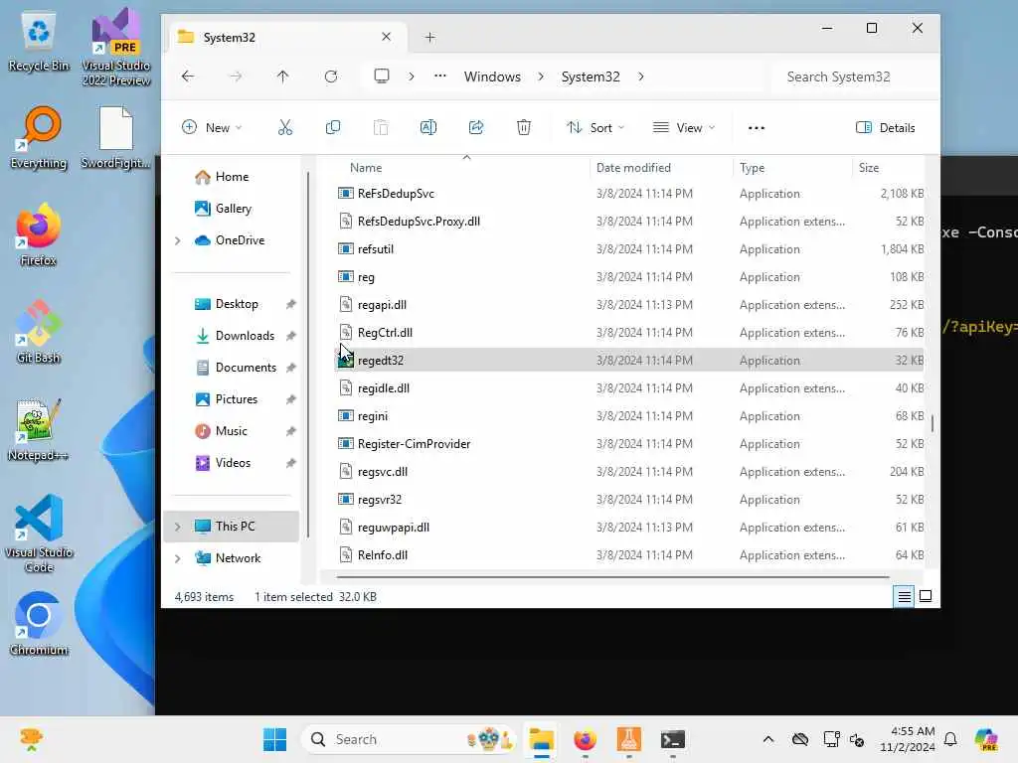
Task: Refresh the System32 folder view
Action: 330,76
